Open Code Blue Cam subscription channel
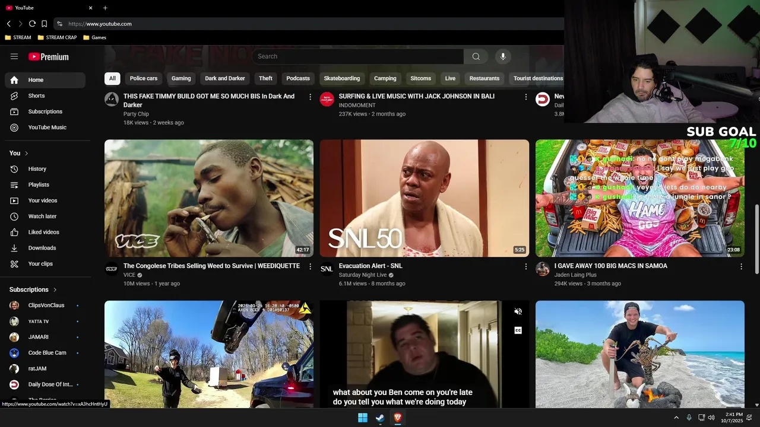 [x=45, y=353]
